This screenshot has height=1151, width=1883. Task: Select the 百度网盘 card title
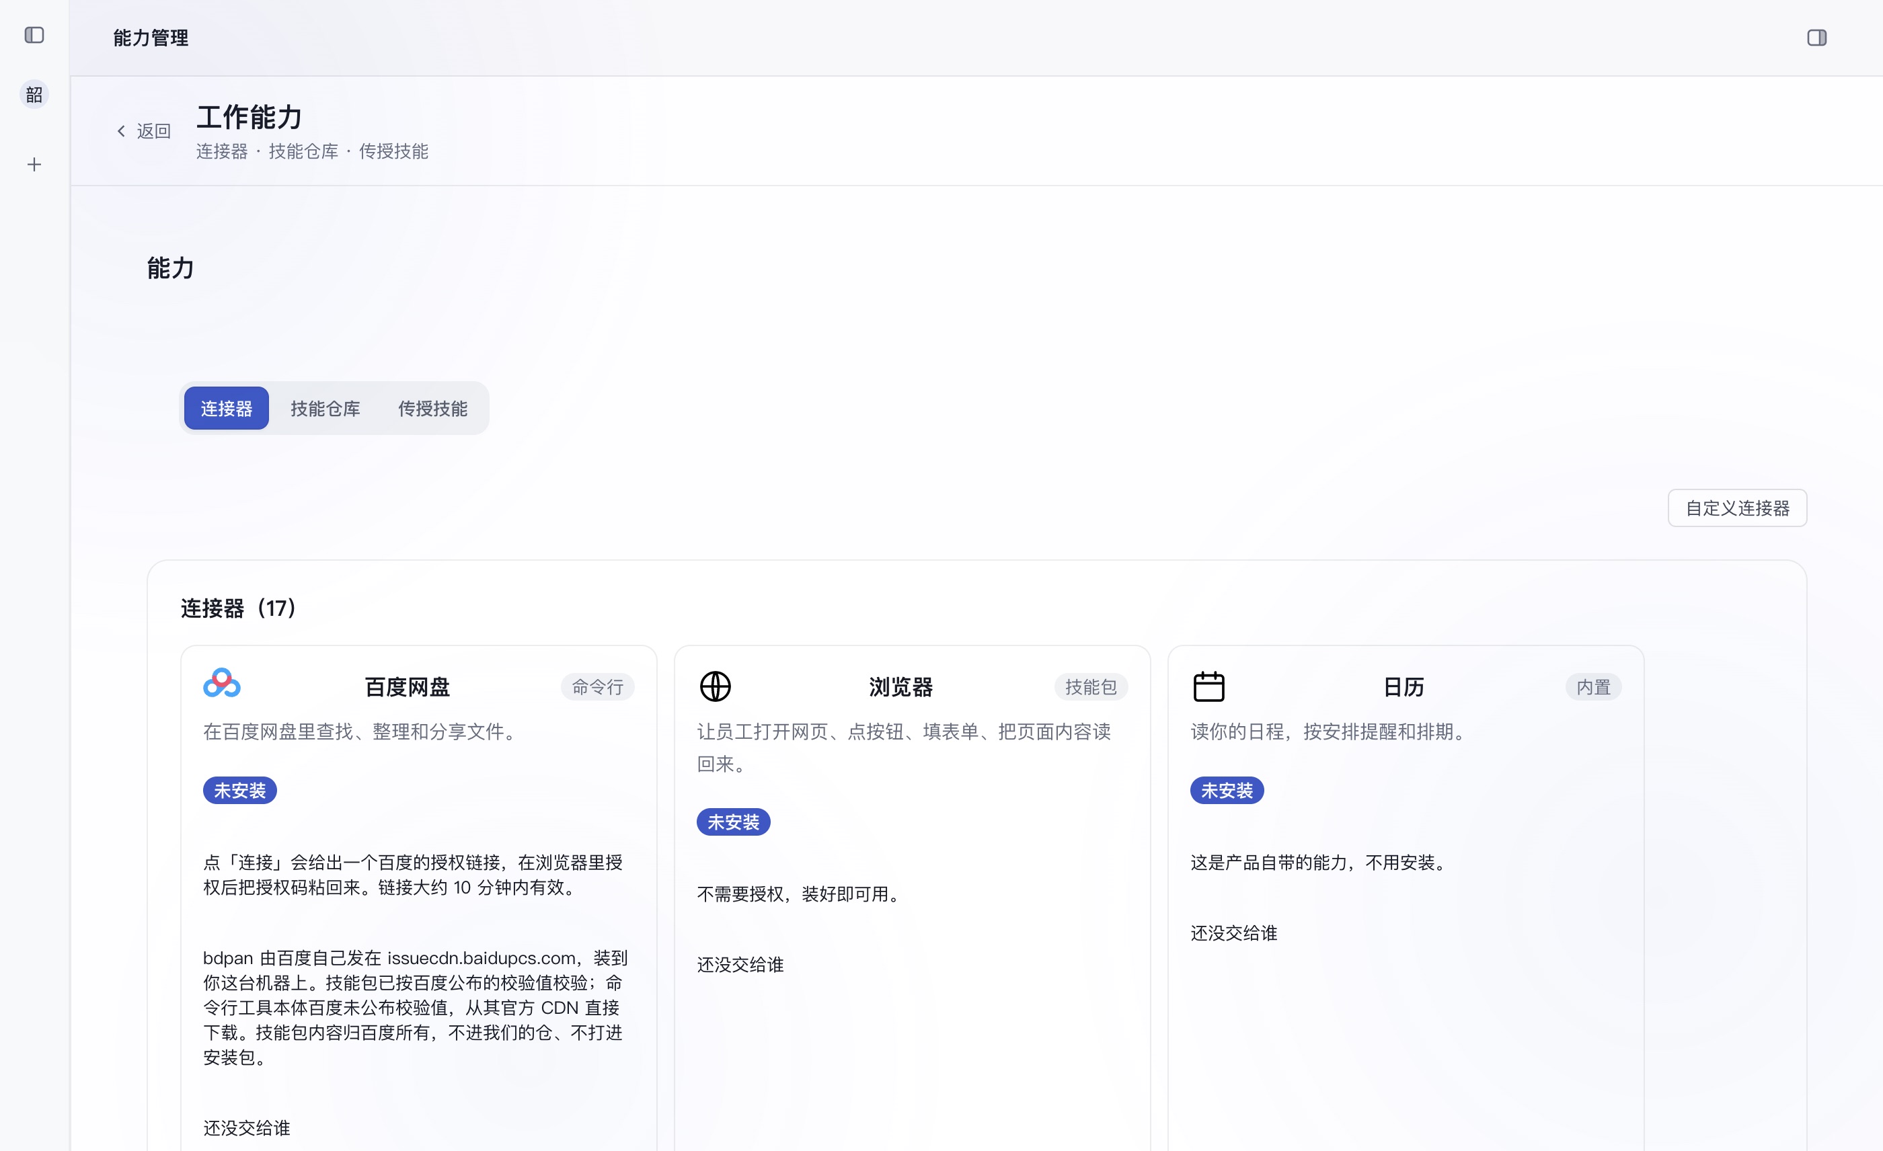(408, 686)
